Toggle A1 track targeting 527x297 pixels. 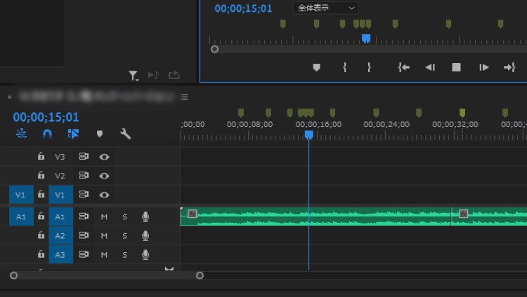click(x=61, y=216)
